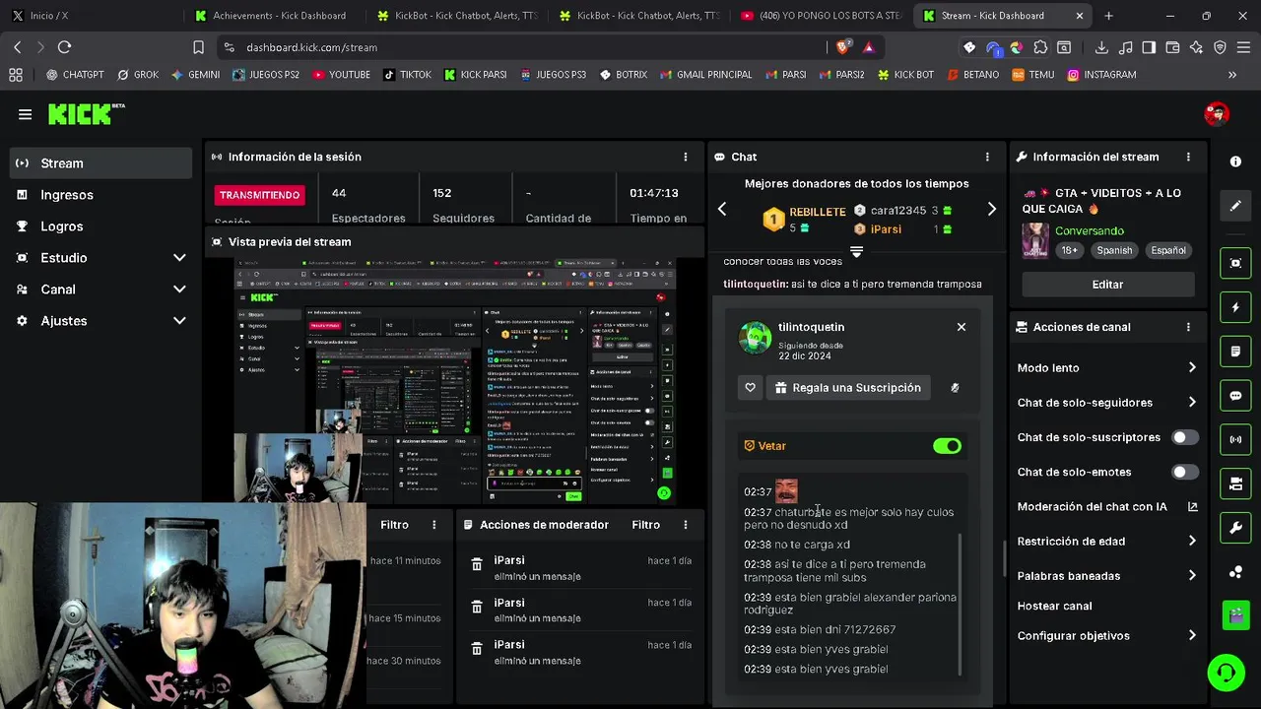Toggle the chat bubble widget icon
The image size is (1261, 709).
(1235, 396)
